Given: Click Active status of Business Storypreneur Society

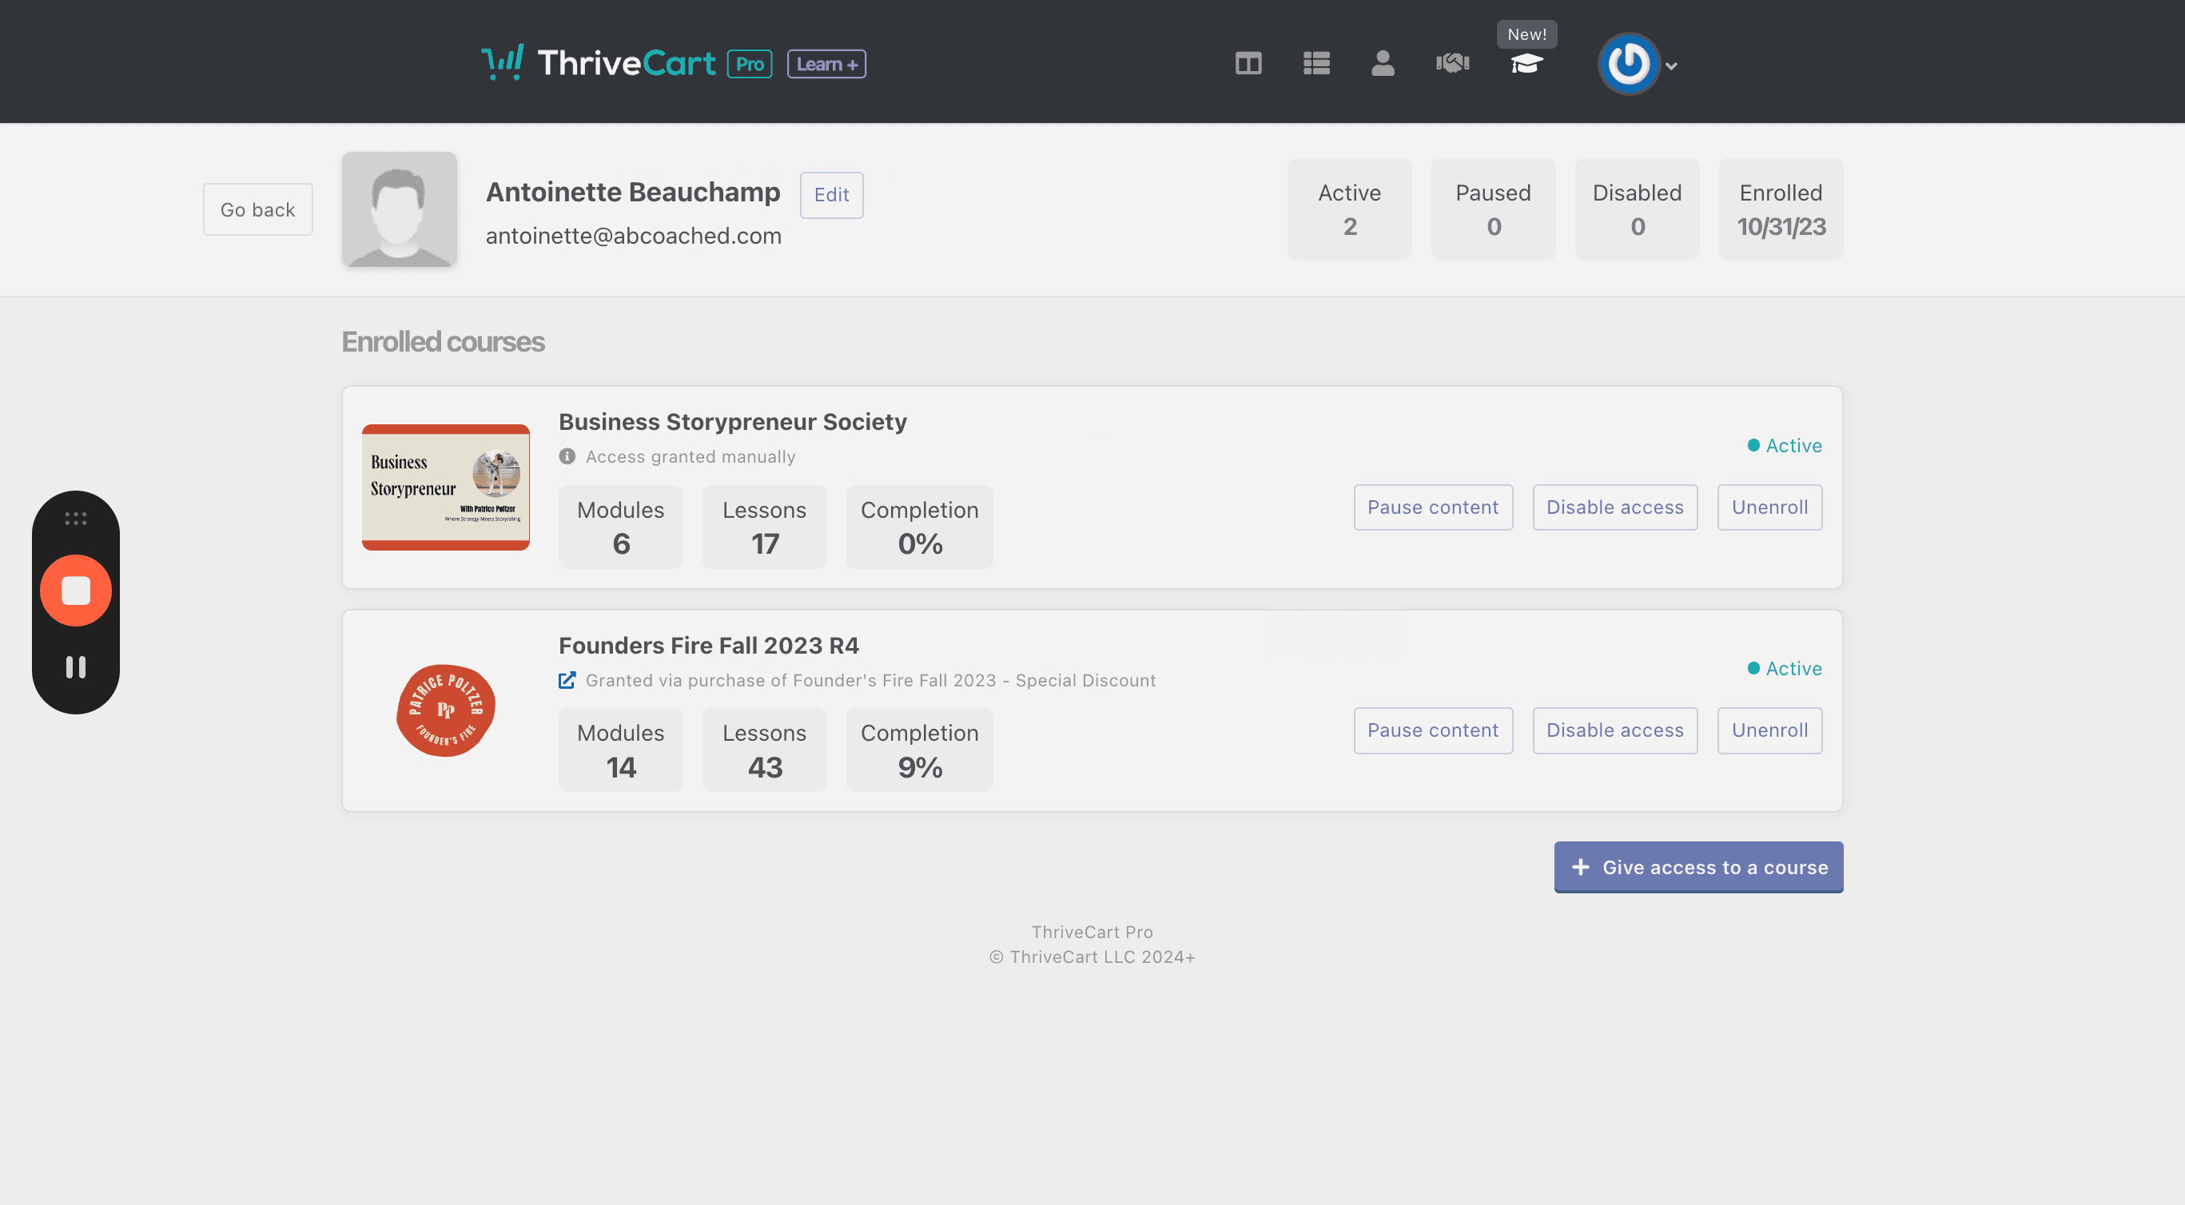Looking at the screenshot, I should tap(1785, 445).
